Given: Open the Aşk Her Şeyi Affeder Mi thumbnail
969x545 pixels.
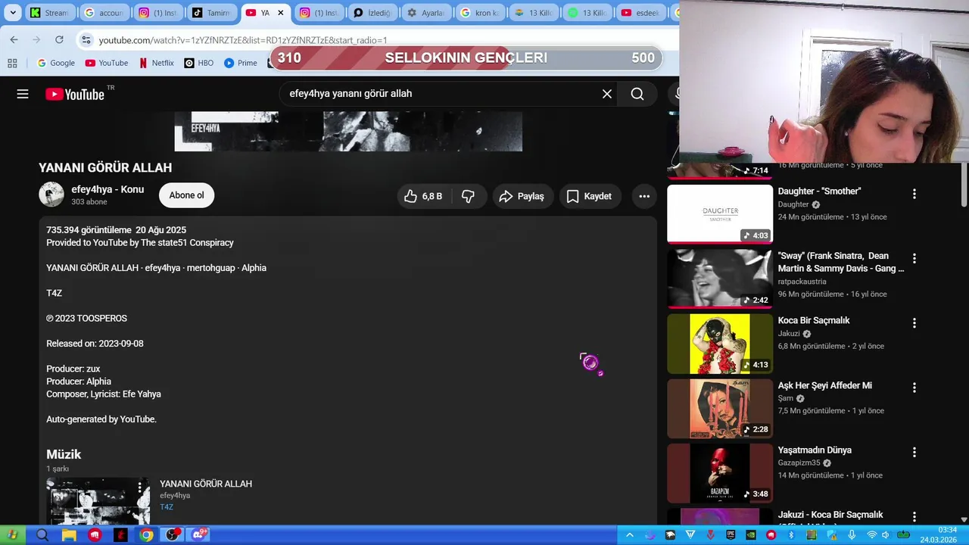Looking at the screenshot, I should (x=720, y=408).
